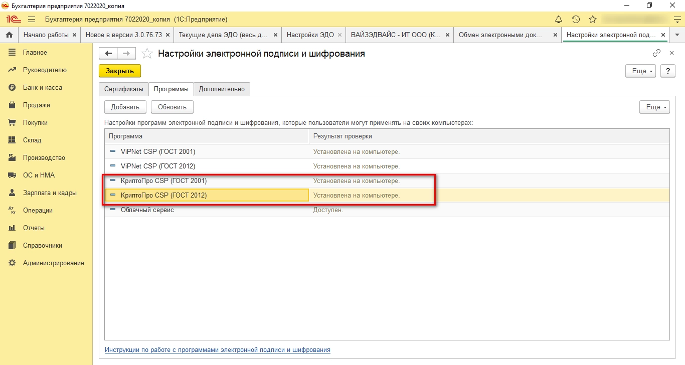Image resolution: width=685 pixels, height=365 pixels.
Task: Click the home icon tab
Action: click(x=9, y=35)
